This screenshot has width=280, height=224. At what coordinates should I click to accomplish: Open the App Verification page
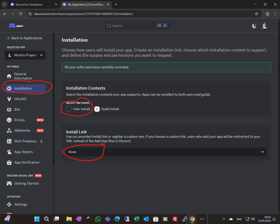25,162
